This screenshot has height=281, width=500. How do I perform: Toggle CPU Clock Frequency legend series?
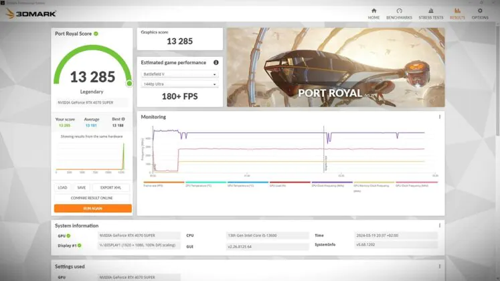coord(332,184)
